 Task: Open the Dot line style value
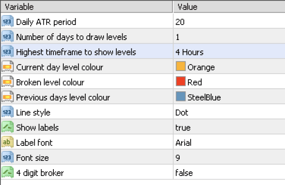(x=181, y=113)
